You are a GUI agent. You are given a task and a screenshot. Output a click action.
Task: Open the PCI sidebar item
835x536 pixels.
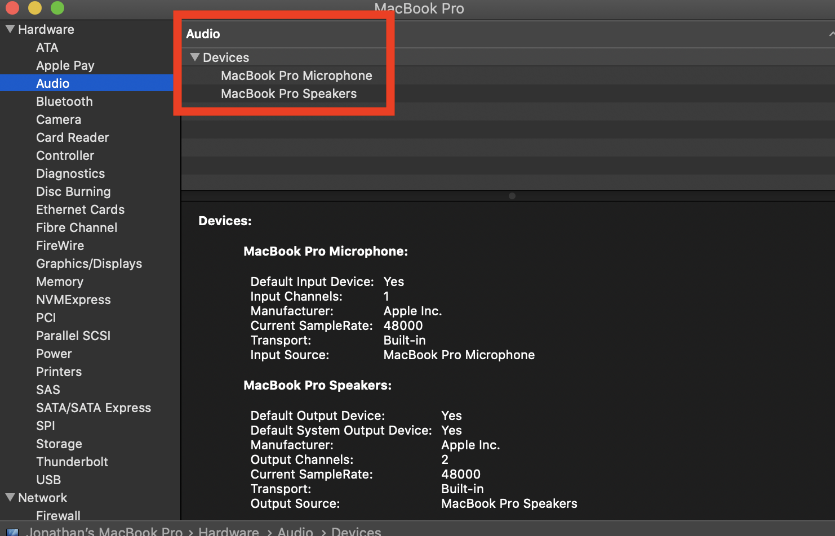point(46,318)
